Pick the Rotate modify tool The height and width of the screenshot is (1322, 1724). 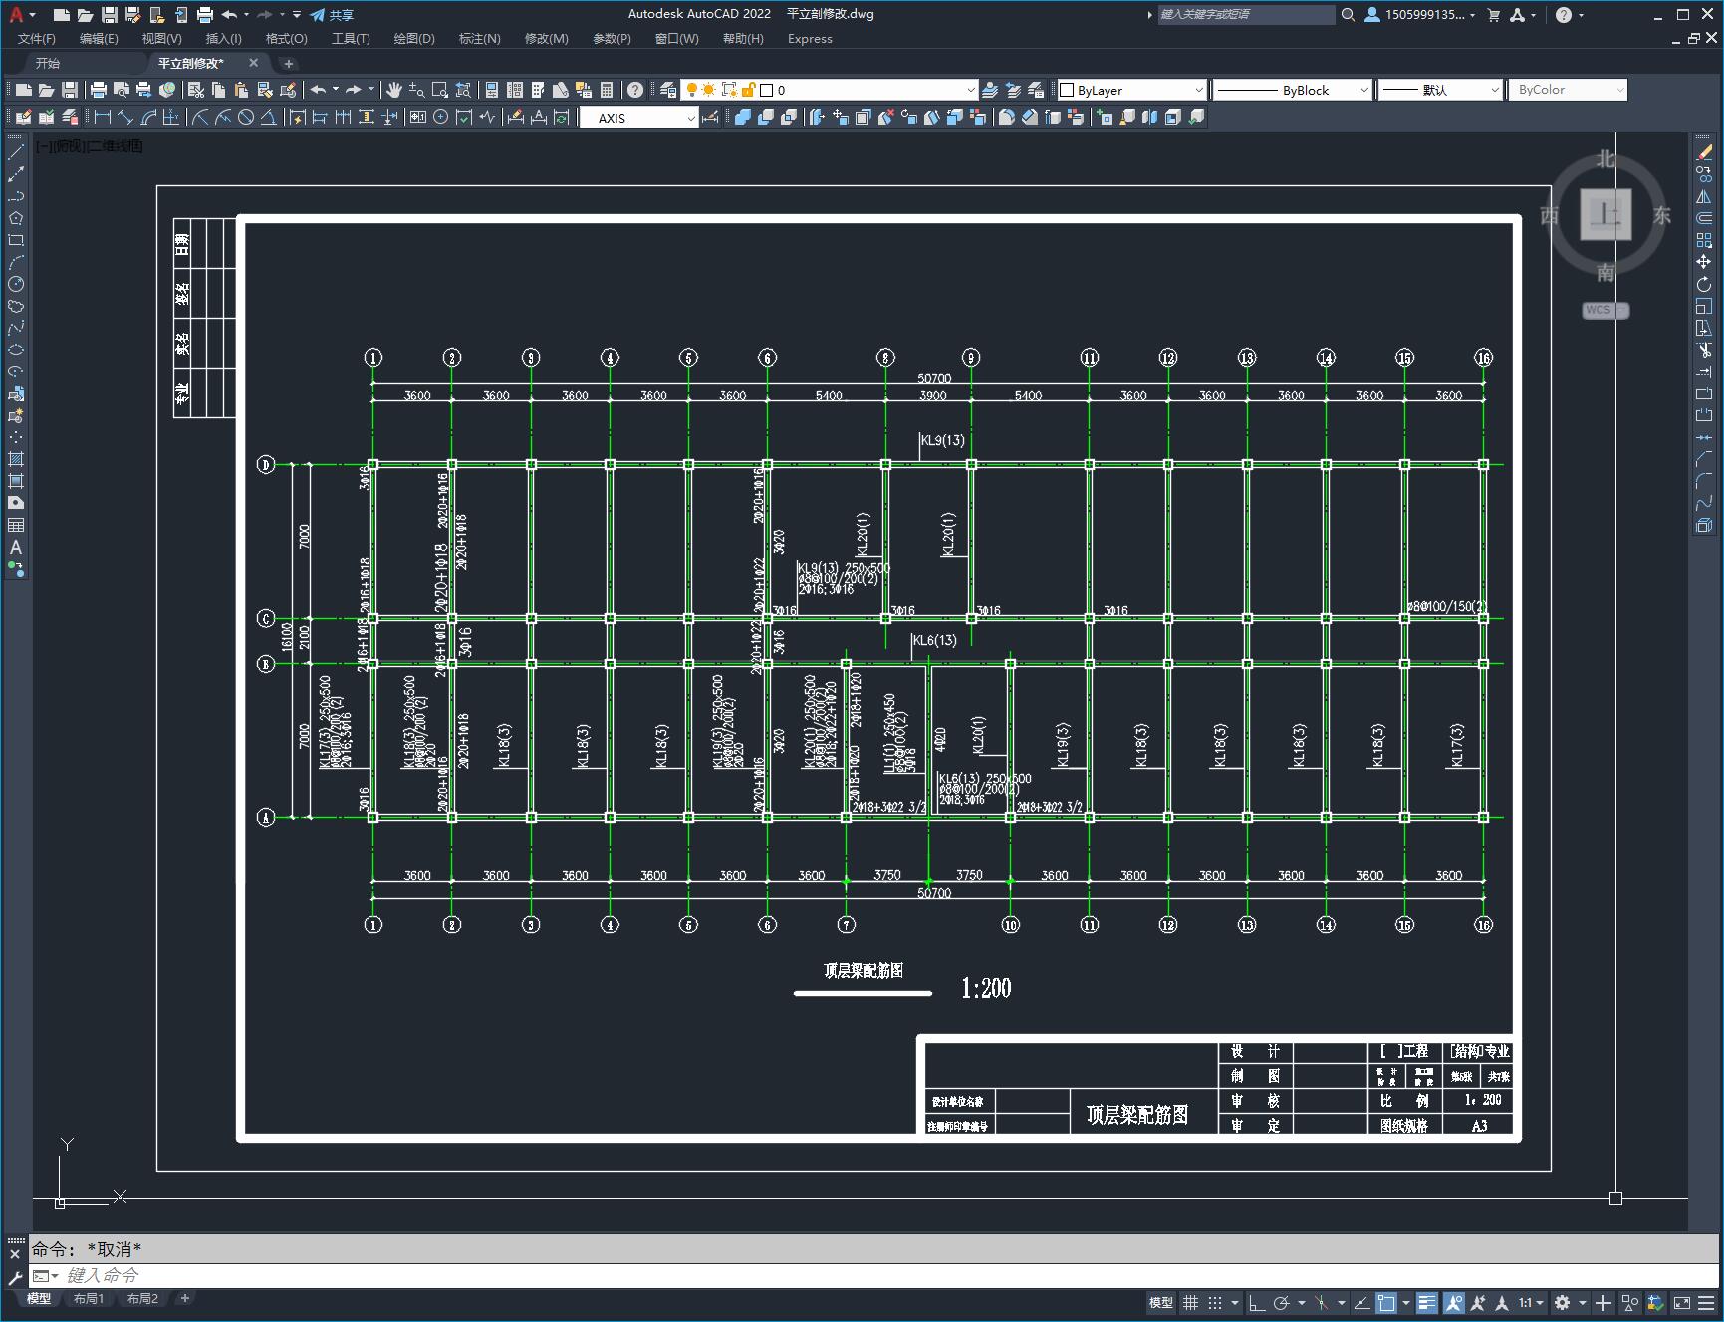point(1704,284)
